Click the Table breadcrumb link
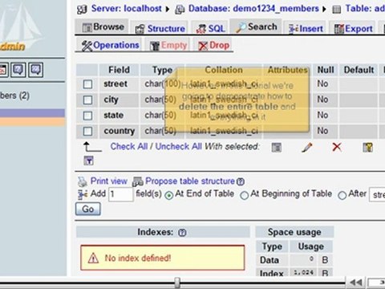This screenshot has height=289, width=385. pyautogui.click(x=365, y=9)
